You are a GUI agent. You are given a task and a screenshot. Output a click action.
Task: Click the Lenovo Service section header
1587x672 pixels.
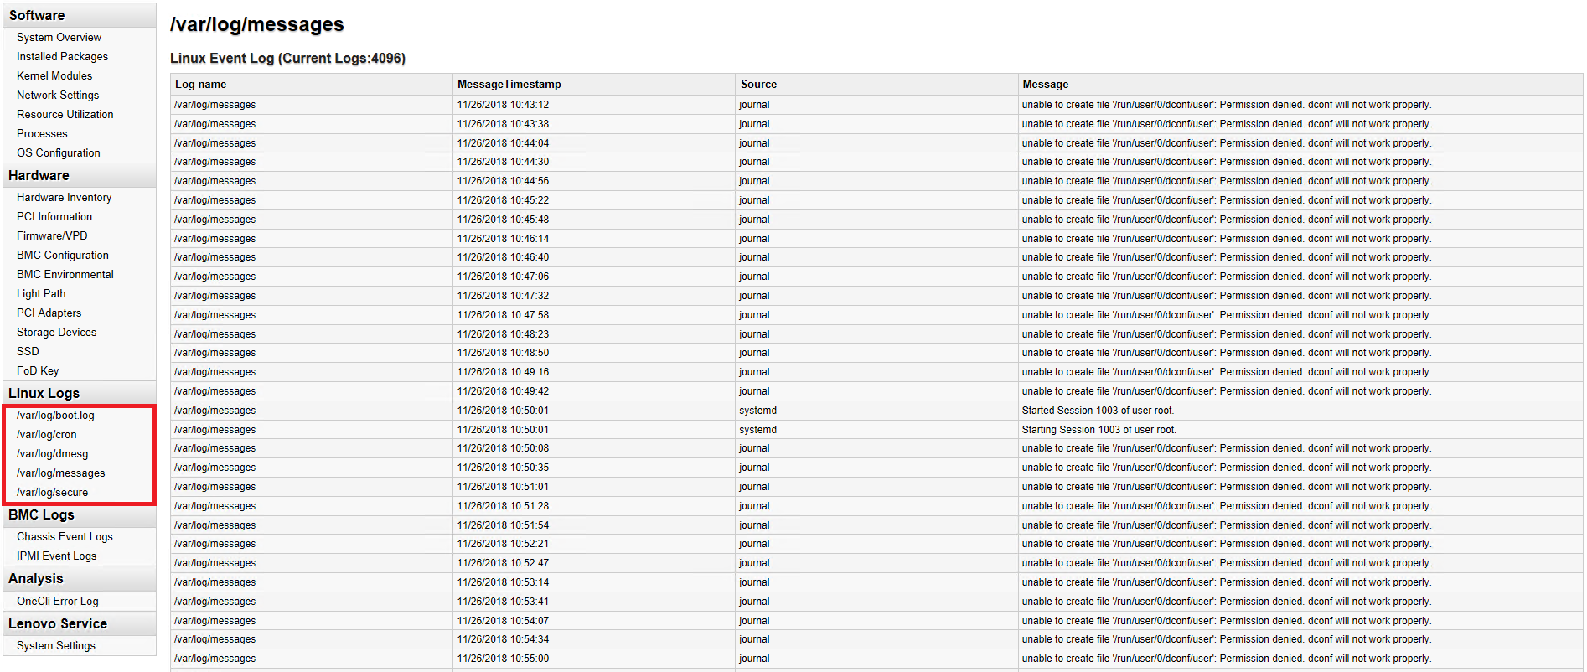[80, 623]
